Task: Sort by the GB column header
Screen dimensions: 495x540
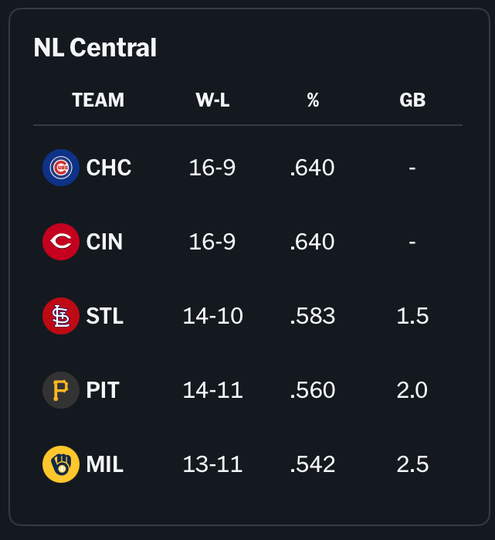Action: (412, 100)
